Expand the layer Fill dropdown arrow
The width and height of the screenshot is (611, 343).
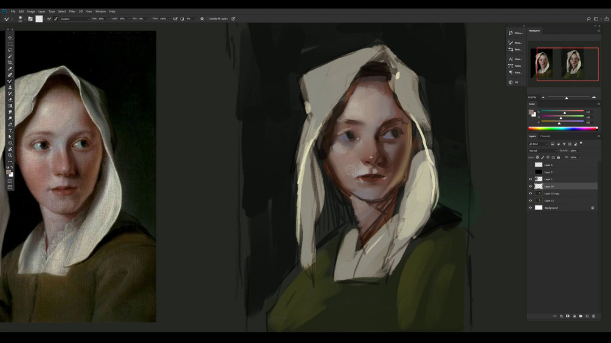pyautogui.click(x=580, y=157)
